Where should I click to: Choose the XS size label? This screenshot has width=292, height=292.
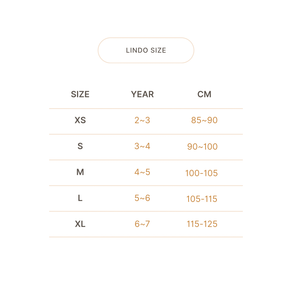tap(80, 120)
